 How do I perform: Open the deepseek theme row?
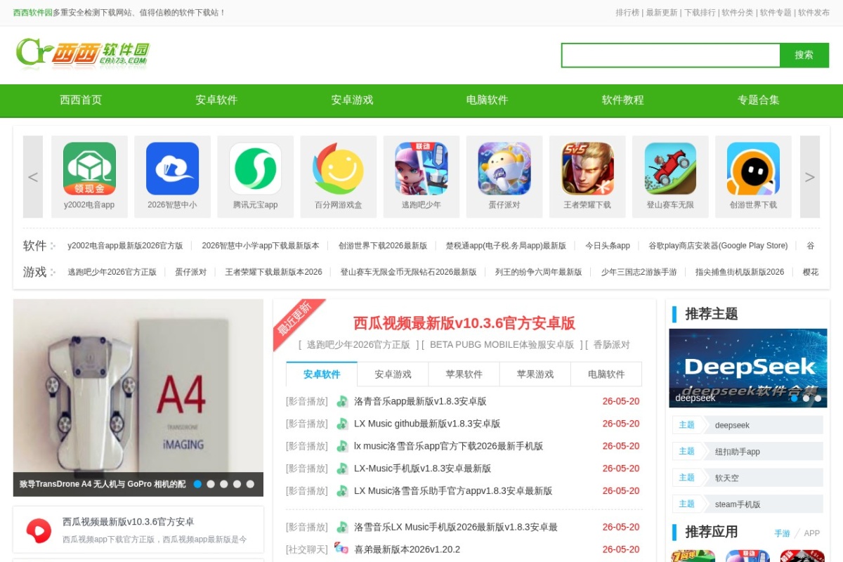tap(747, 425)
